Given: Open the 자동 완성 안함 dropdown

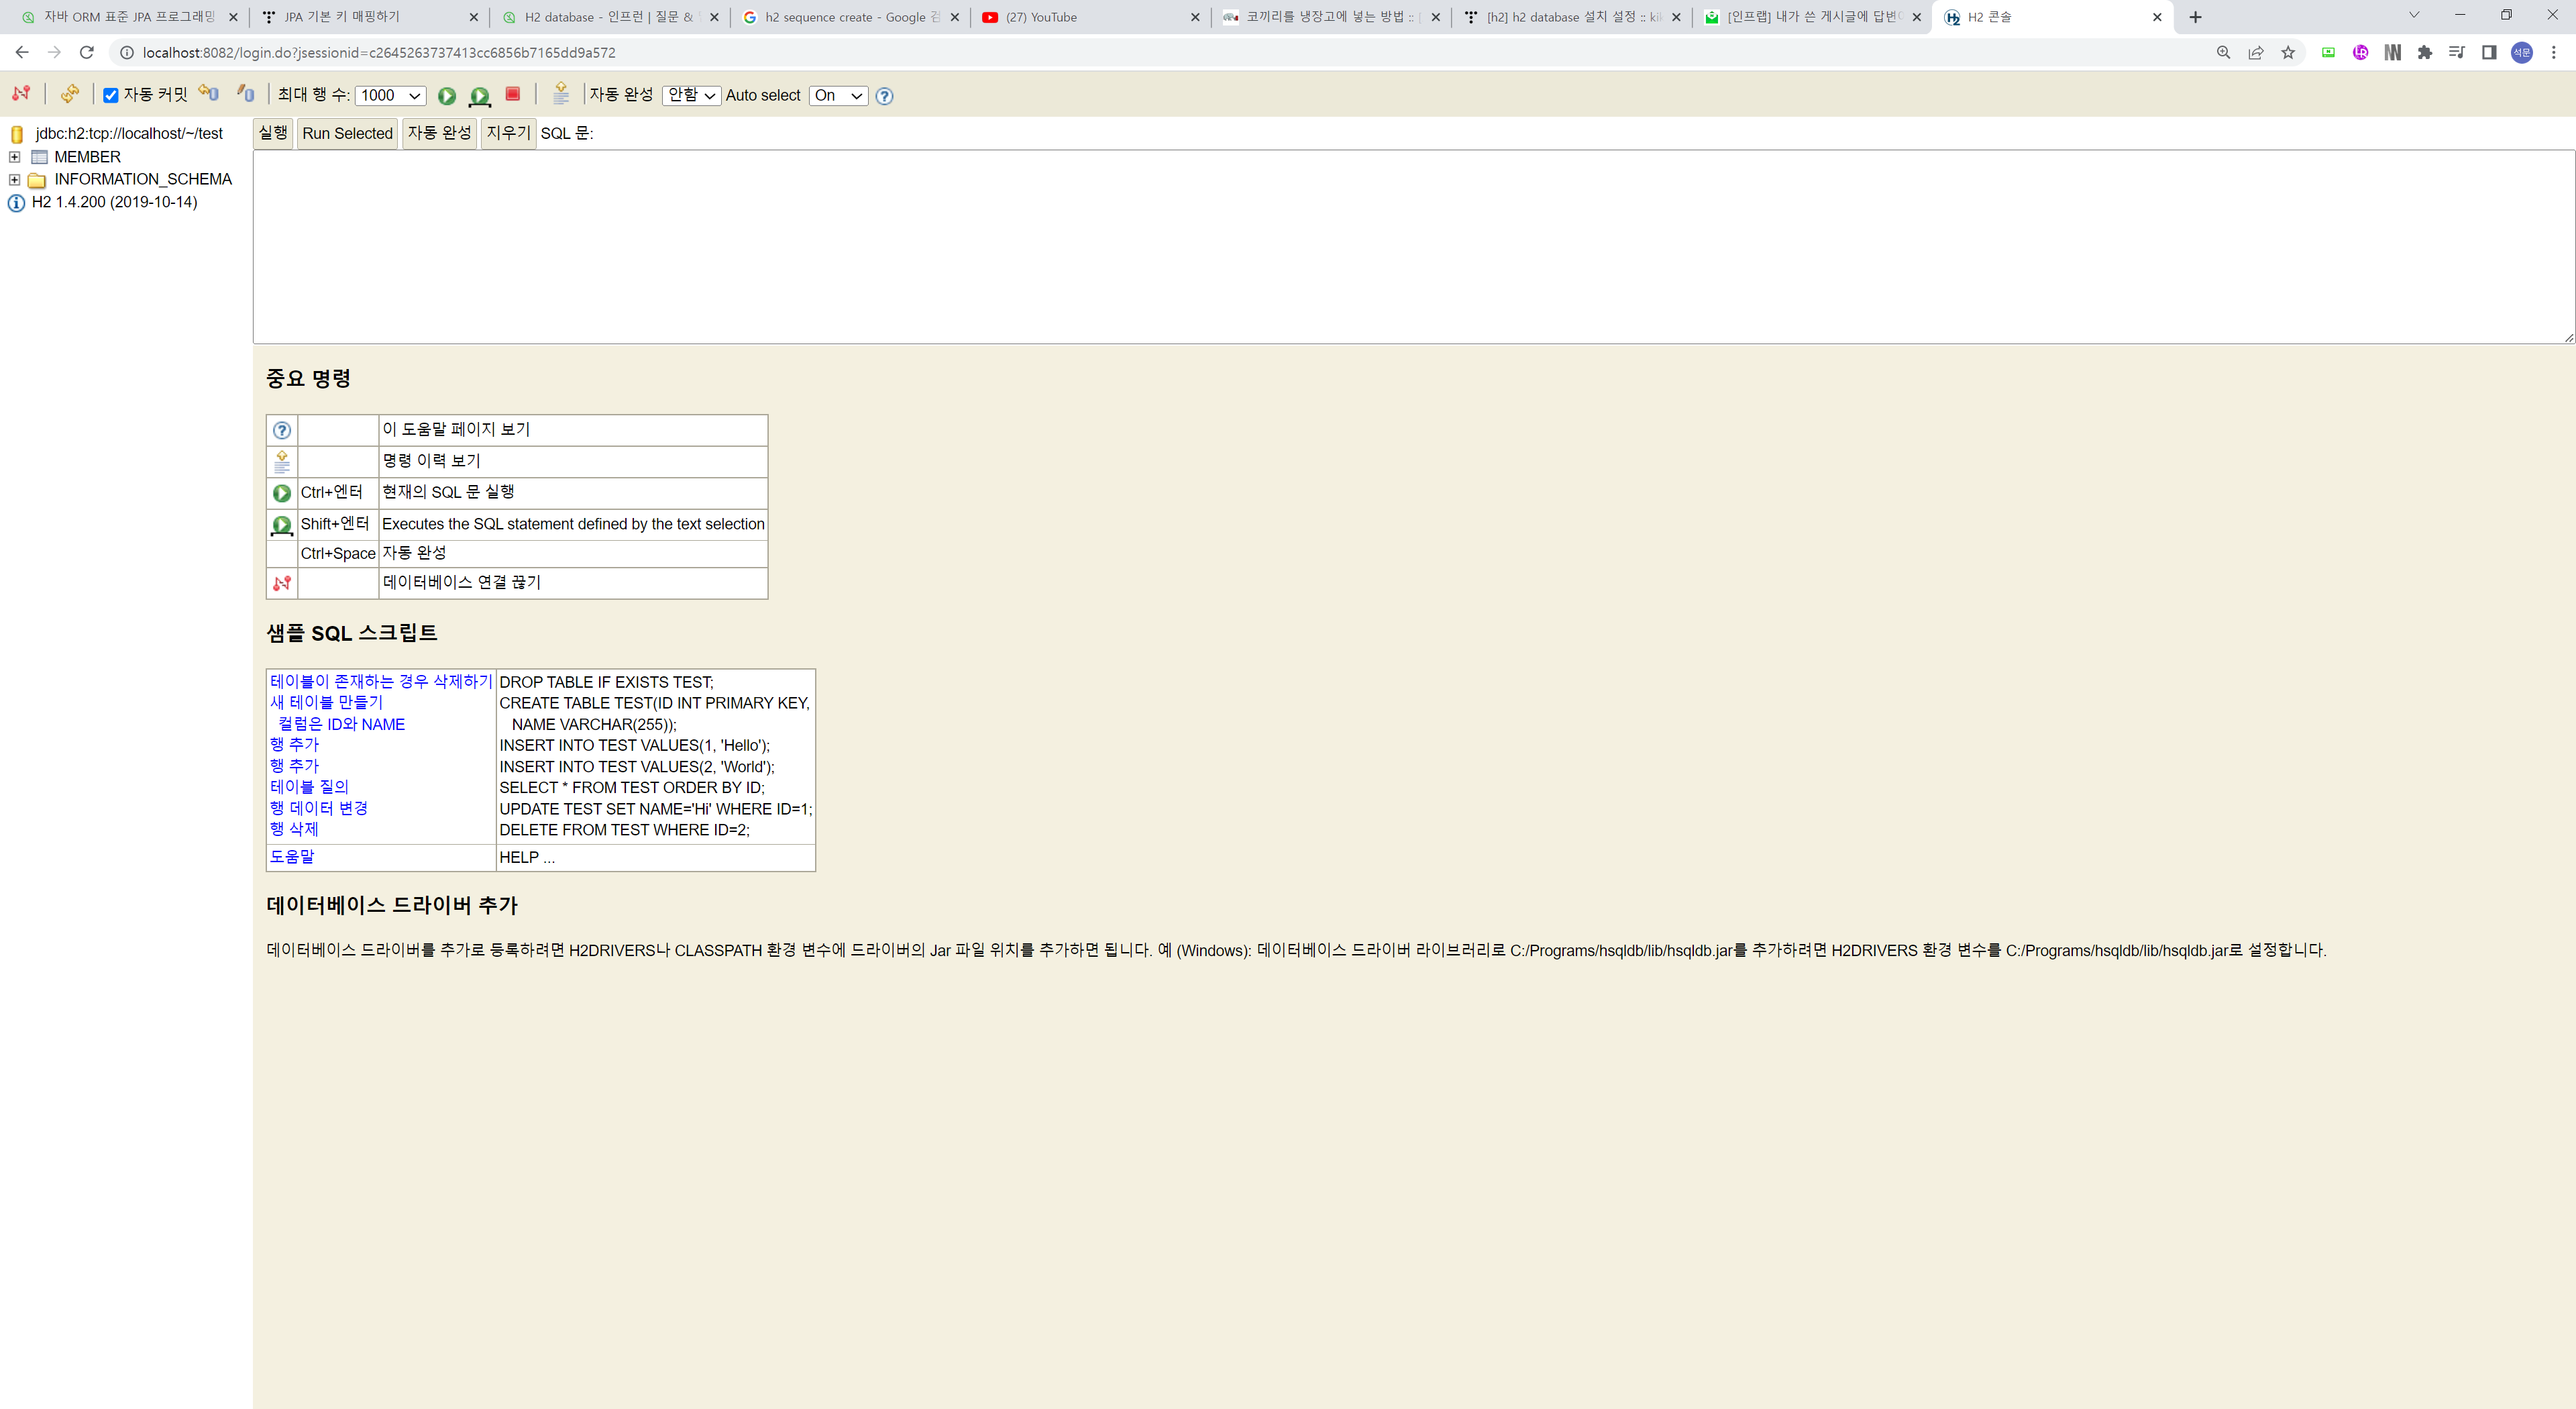Looking at the screenshot, I should [691, 96].
